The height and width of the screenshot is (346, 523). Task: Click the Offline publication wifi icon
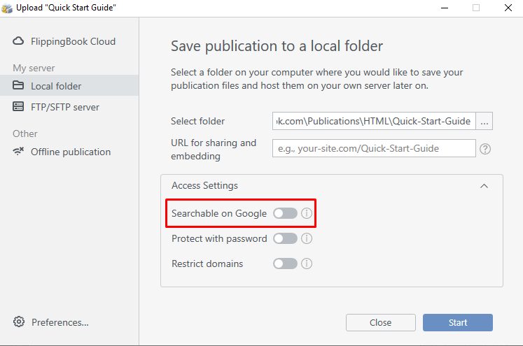point(18,151)
